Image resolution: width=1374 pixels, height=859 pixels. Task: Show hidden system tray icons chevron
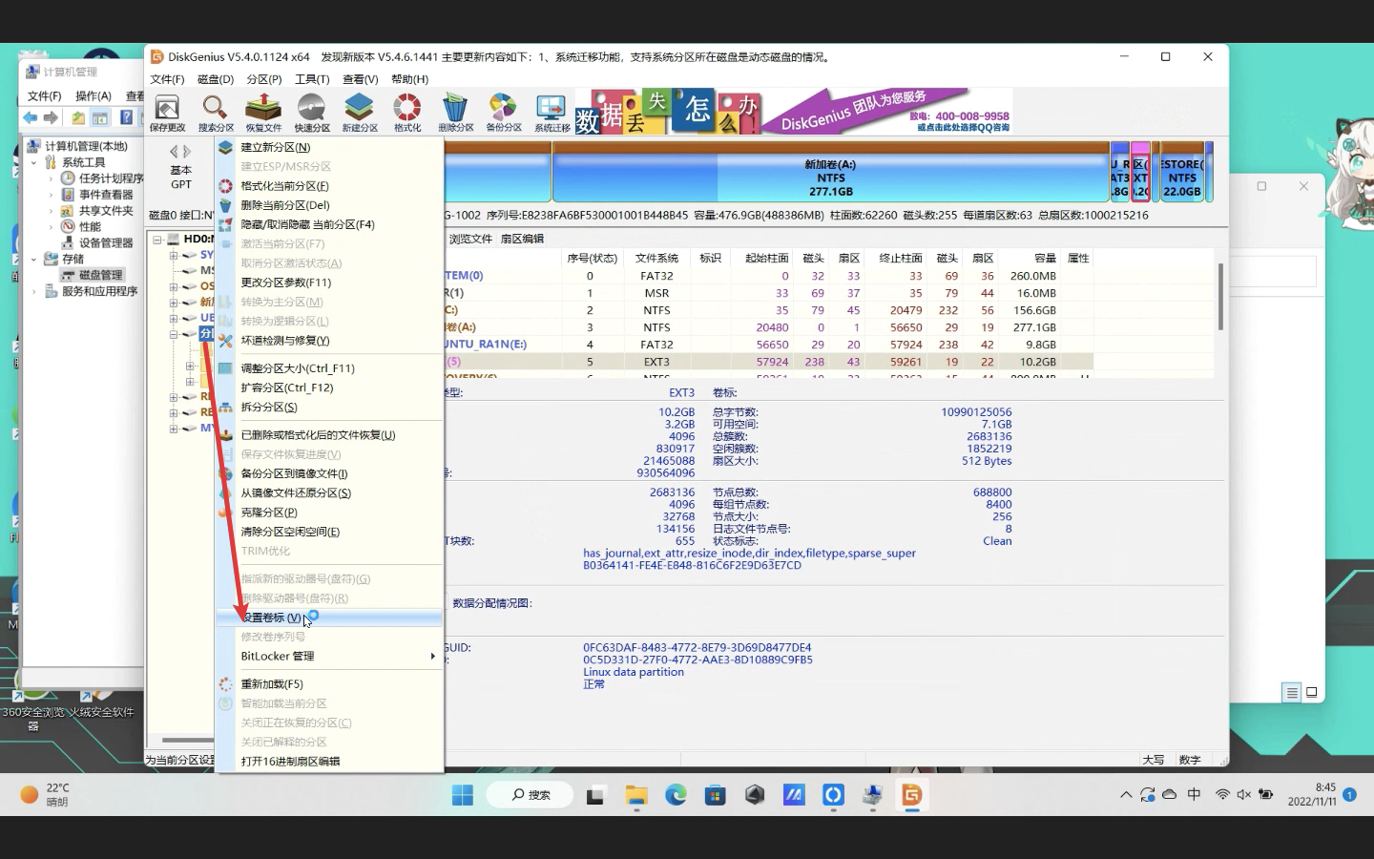(x=1126, y=794)
